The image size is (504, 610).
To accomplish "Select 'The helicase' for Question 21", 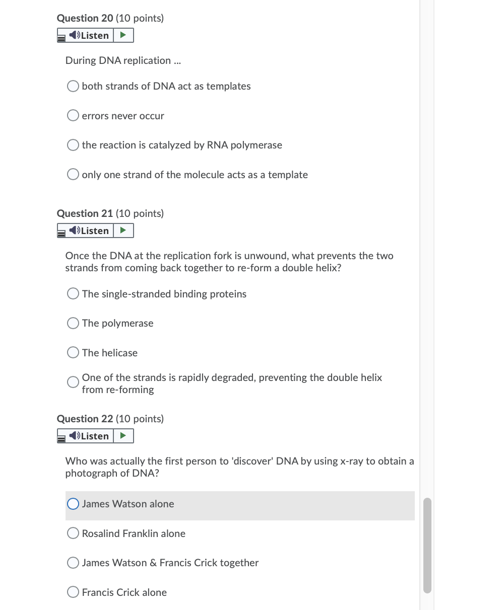I will click(x=73, y=352).
